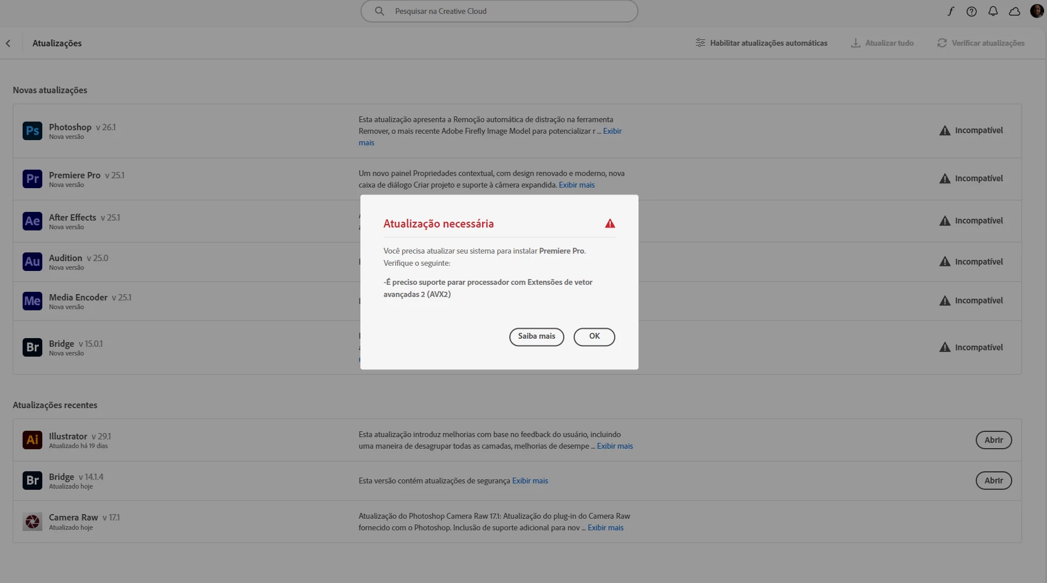Click the Premiere Pro app icon
The height and width of the screenshot is (583, 1047).
(x=32, y=179)
